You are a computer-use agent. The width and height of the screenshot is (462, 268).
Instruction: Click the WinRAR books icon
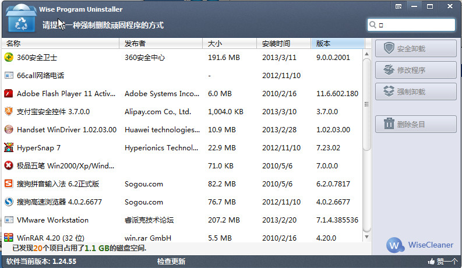[x=9, y=237]
